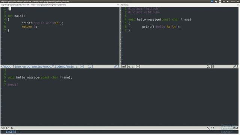Click the hello_message prototype line in hello.h

[40, 78]
